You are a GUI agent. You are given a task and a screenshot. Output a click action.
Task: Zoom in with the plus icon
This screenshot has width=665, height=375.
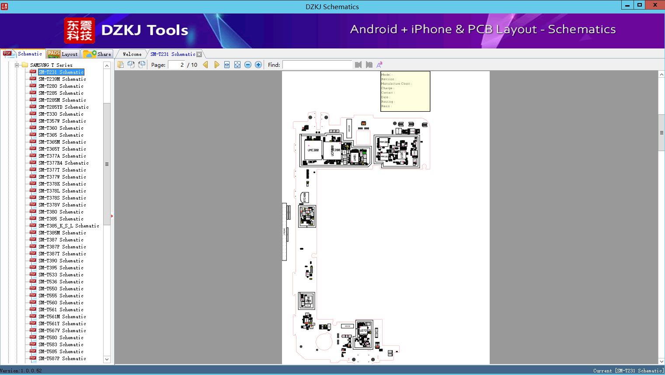tap(258, 65)
